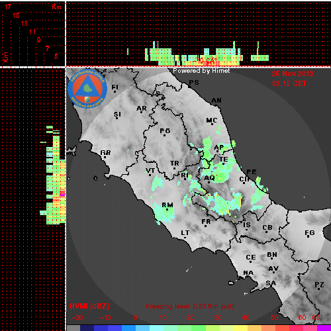Image resolution: width=331 pixels, height=331 pixels.
Task: Click the FI label at top left
Action: pos(115,87)
